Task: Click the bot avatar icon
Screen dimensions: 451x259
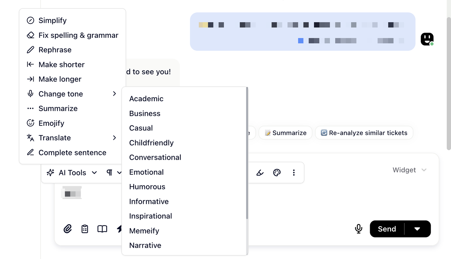Action: click(x=427, y=39)
